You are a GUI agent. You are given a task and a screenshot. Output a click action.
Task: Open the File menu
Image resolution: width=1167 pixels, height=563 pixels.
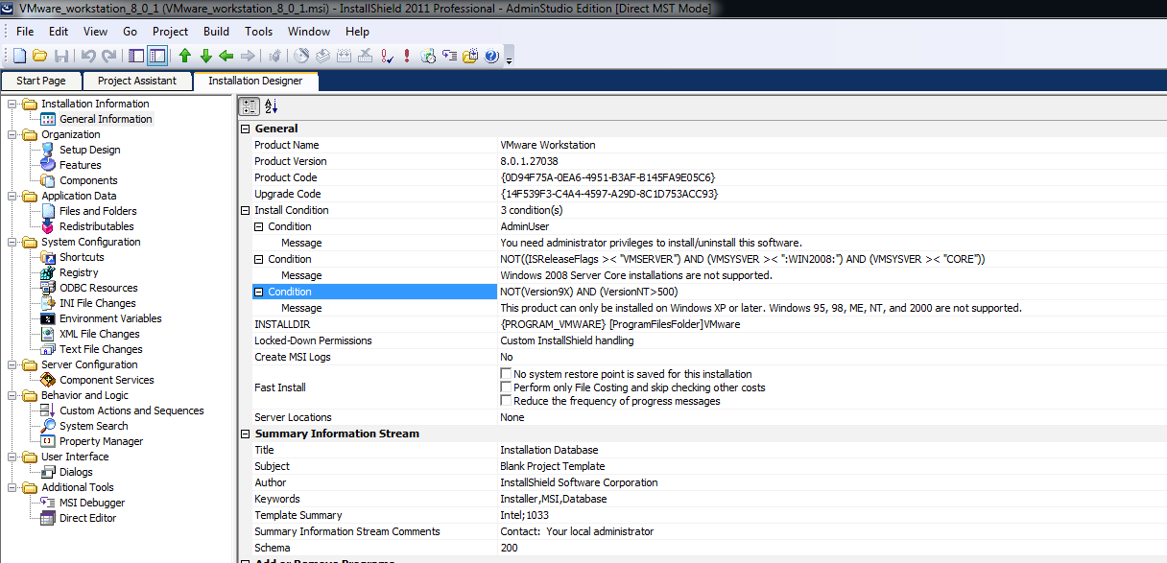[x=25, y=32]
